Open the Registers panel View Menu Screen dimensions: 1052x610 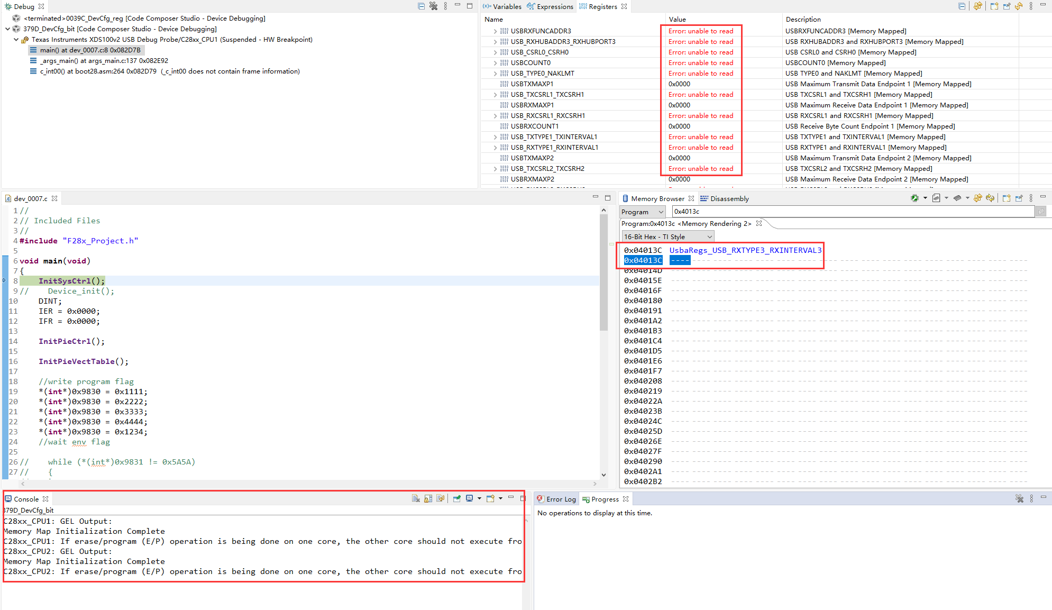pos(1031,6)
